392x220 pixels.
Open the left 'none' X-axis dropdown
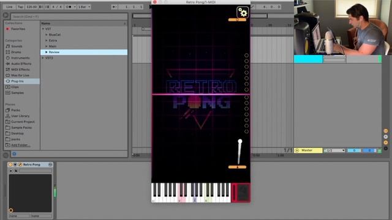point(19,216)
